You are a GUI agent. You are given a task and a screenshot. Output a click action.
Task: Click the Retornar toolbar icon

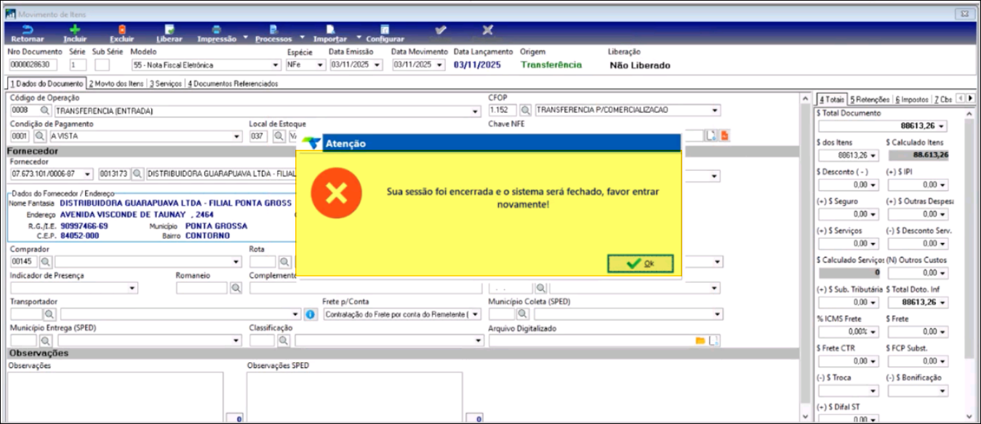tap(27, 30)
